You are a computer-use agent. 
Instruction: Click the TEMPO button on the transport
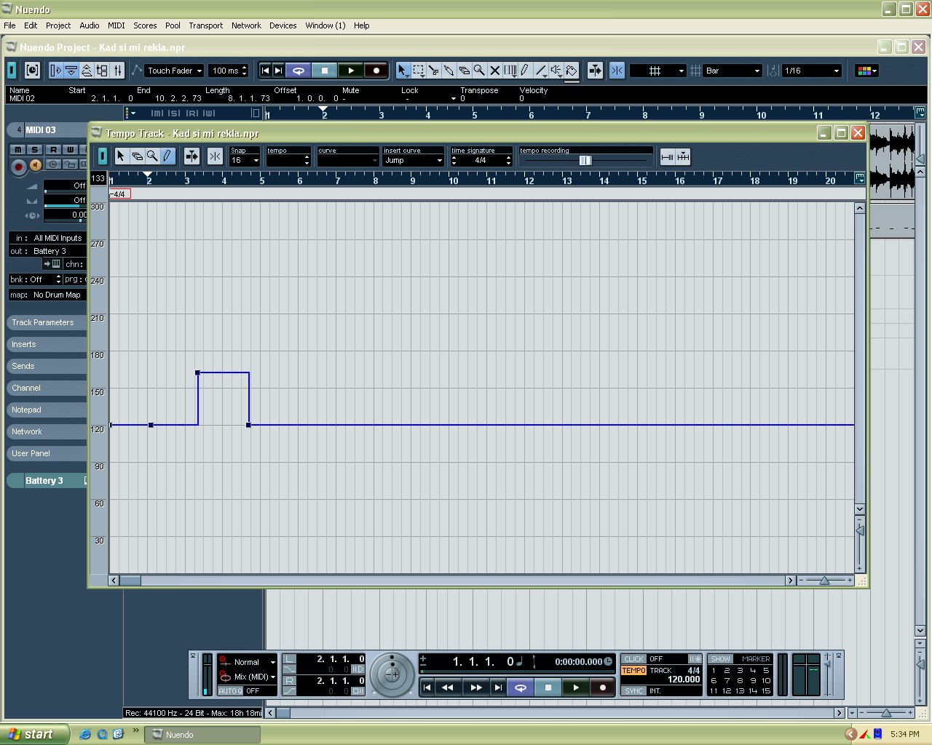click(x=633, y=671)
